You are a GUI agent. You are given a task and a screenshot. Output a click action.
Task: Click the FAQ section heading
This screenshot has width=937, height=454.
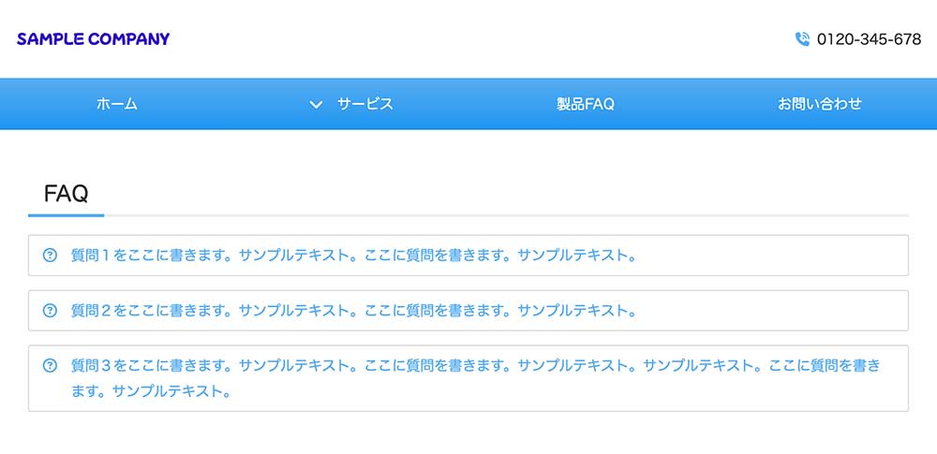pos(67,194)
